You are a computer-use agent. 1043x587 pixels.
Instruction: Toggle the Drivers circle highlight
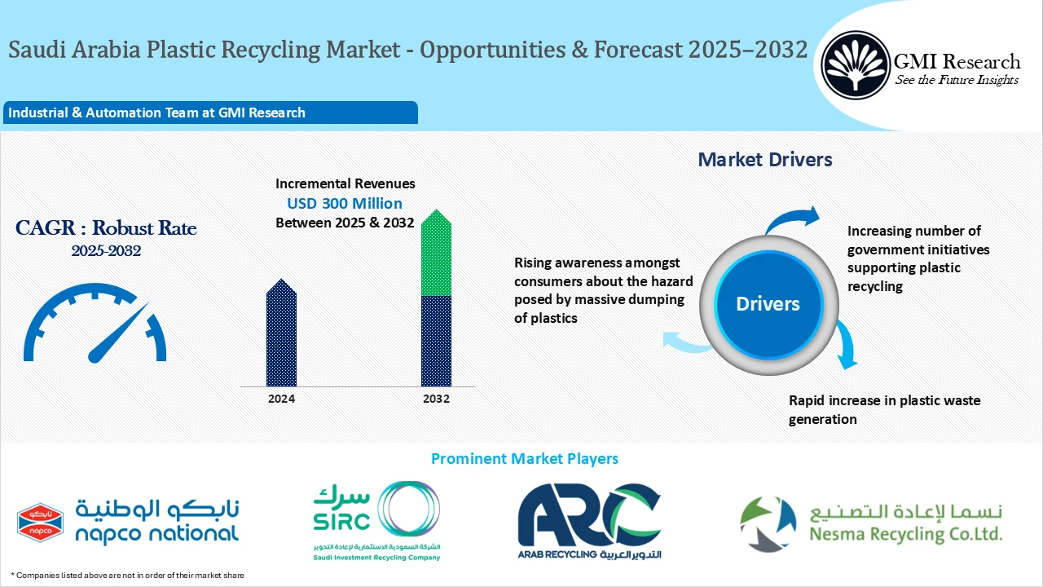point(768,304)
